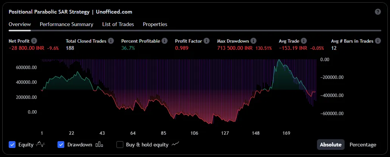The width and height of the screenshot is (390, 157).
Task: Open the Properties tab
Action: pyautogui.click(x=155, y=24)
